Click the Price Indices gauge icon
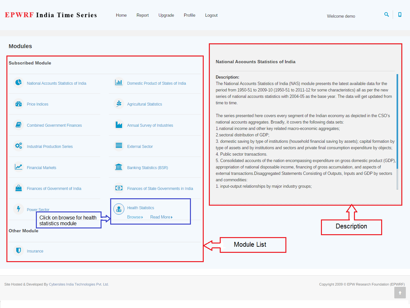Image resolution: width=410 pixels, height=308 pixels. [19, 104]
